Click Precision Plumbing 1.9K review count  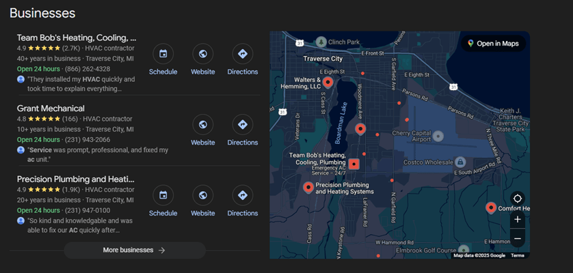click(x=71, y=190)
